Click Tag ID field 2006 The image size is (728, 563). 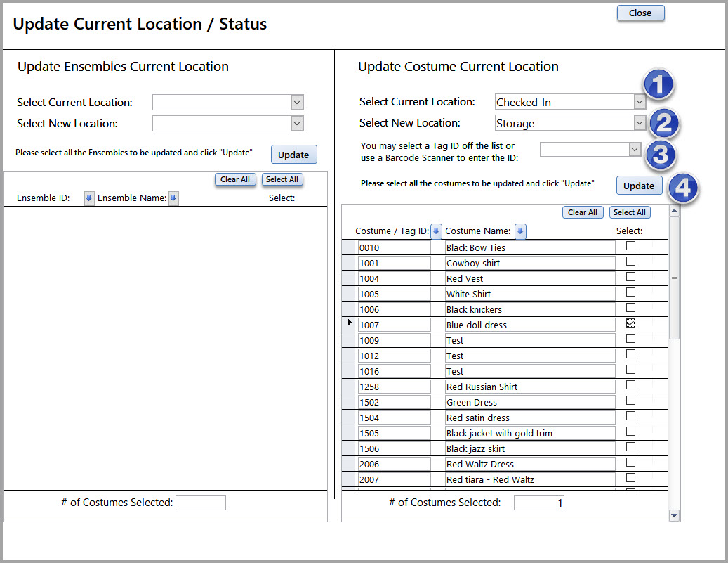point(394,464)
